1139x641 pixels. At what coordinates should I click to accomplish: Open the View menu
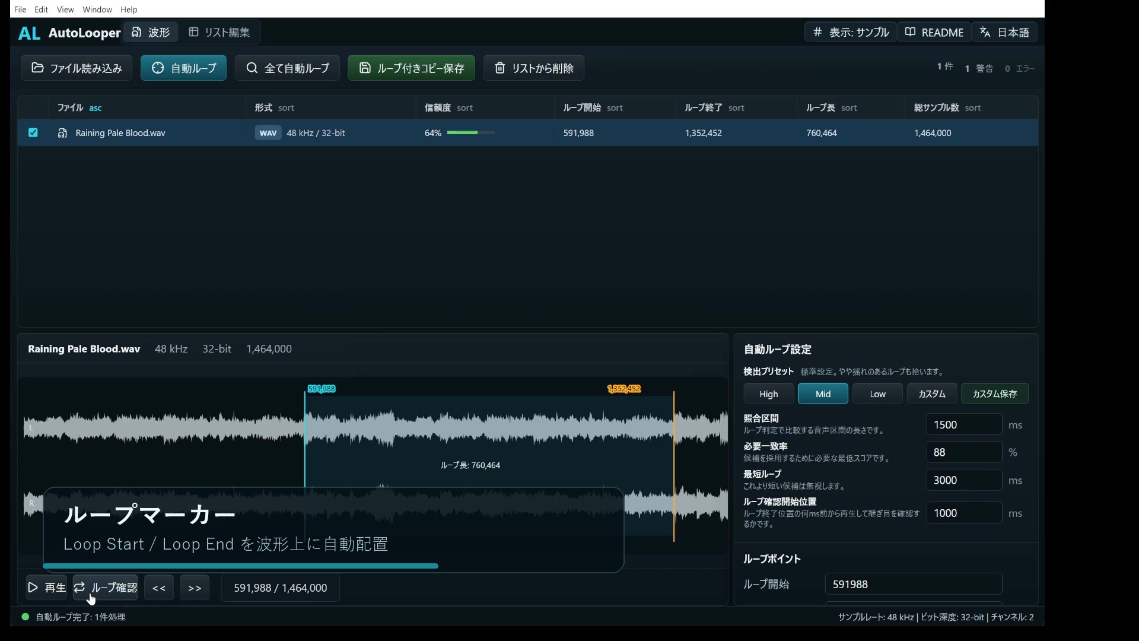point(65,9)
